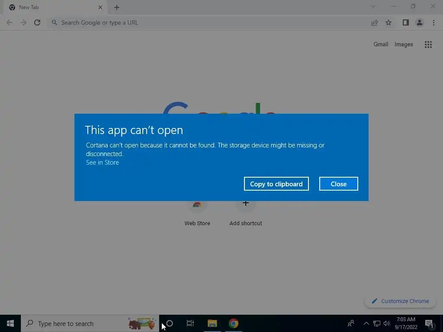Add a new tab with plus button
443x332 pixels.
click(x=117, y=7)
